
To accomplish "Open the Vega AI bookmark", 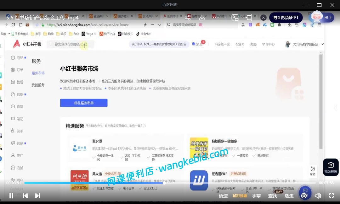I will point(89,34).
